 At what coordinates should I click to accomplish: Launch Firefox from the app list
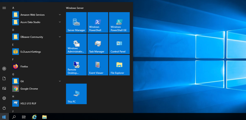(x=24, y=67)
